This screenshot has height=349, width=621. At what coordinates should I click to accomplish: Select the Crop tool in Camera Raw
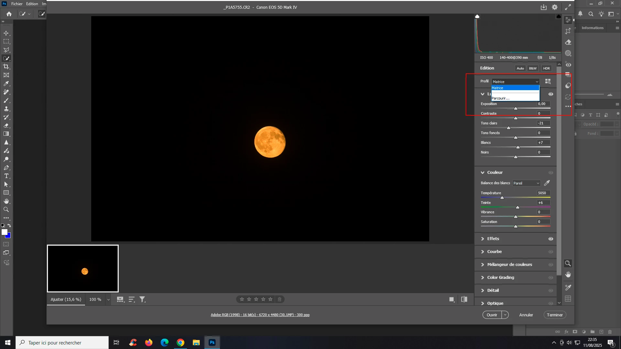coord(568,31)
